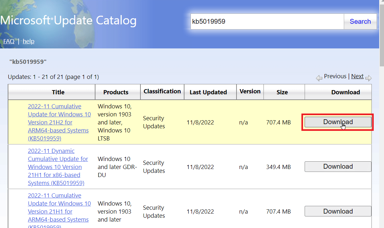Open the Windows 10 Version 21H1 ARM64 update link
Screen dimensions: 384x228
(x=59, y=211)
